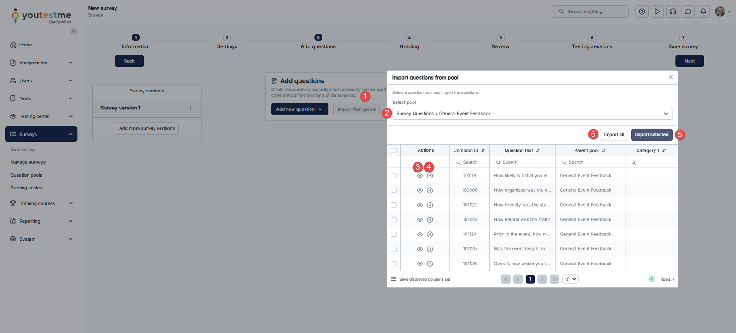Click the Import selected button
Viewport: 736px width, 333px height.
click(x=651, y=135)
